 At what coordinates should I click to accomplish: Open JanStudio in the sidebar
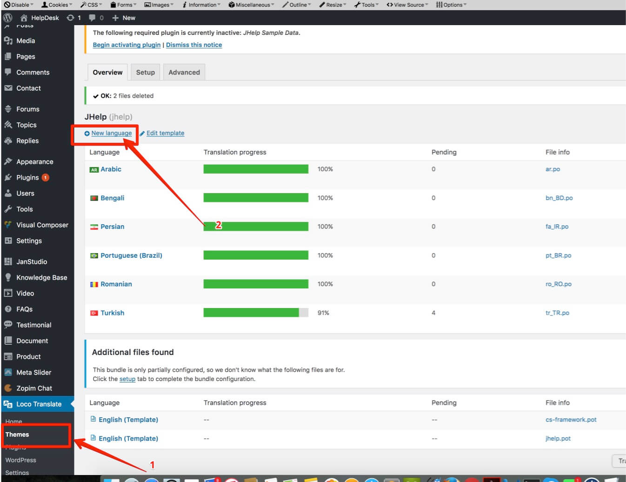pyautogui.click(x=32, y=261)
